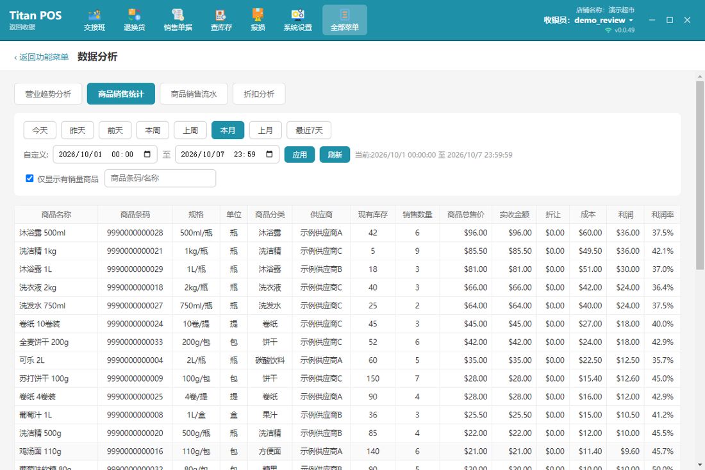
Task: Switch to 折扣分析 tab
Action: point(259,94)
